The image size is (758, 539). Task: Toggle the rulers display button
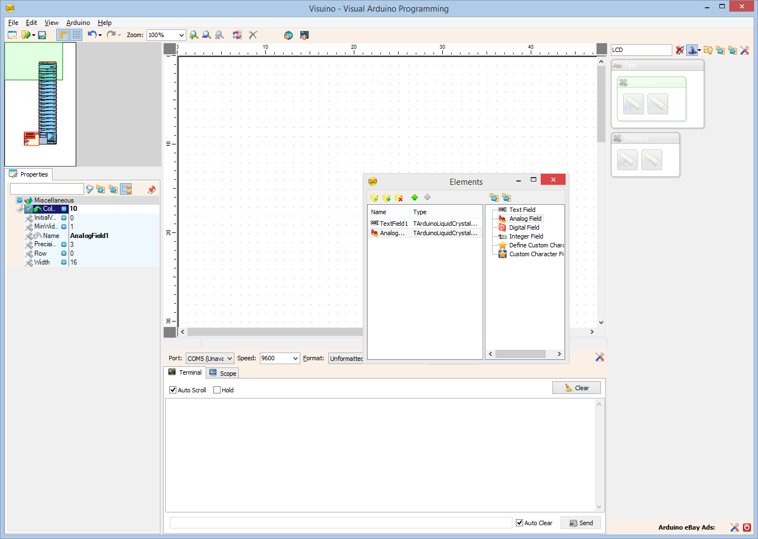[64, 35]
